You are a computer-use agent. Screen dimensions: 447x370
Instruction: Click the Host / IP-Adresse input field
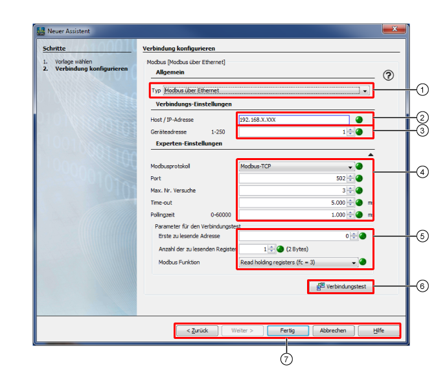(293, 120)
